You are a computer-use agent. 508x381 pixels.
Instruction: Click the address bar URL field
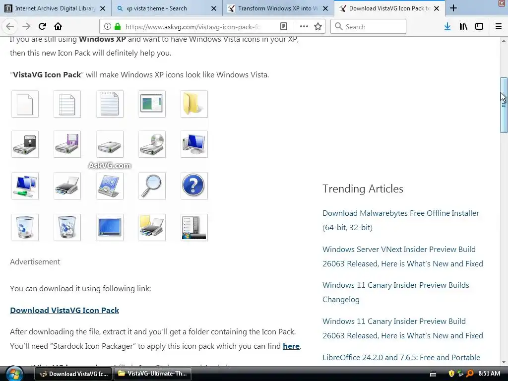193,27
